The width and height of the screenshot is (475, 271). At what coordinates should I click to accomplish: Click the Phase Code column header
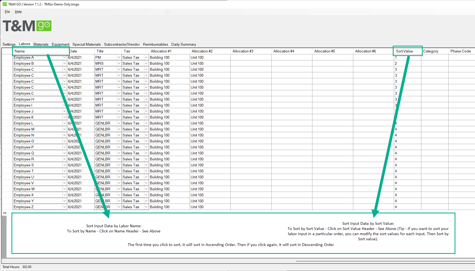[x=462, y=51]
